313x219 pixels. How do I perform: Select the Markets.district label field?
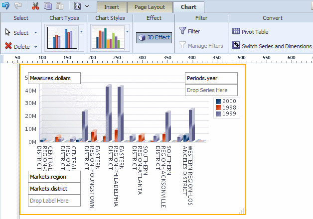click(54, 189)
